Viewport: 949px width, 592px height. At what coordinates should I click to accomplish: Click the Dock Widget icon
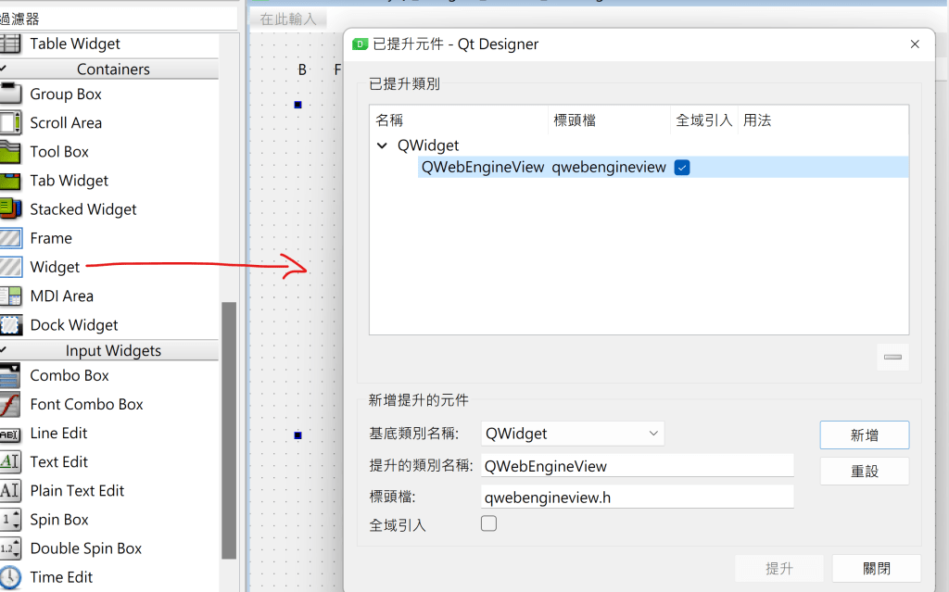[x=10, y=325]
